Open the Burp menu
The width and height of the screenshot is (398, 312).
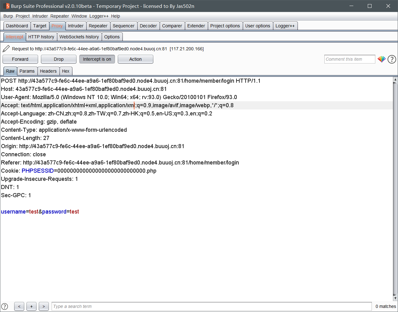(8, 16)
